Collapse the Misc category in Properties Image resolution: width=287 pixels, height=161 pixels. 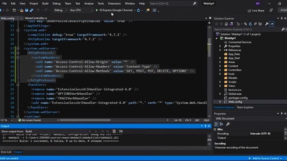[x=215, y=129]
